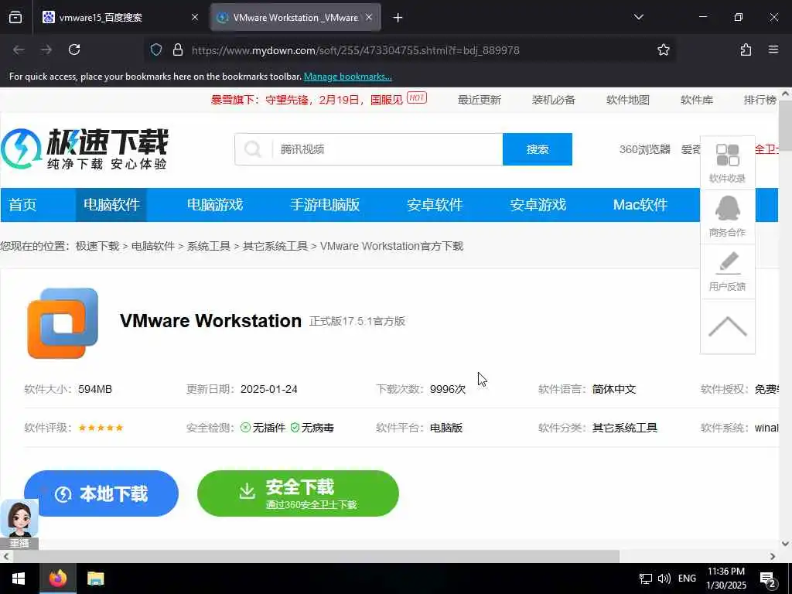Open a new tab with plus icon
Screen dimensions: 792x594
[x=398, y=18]
